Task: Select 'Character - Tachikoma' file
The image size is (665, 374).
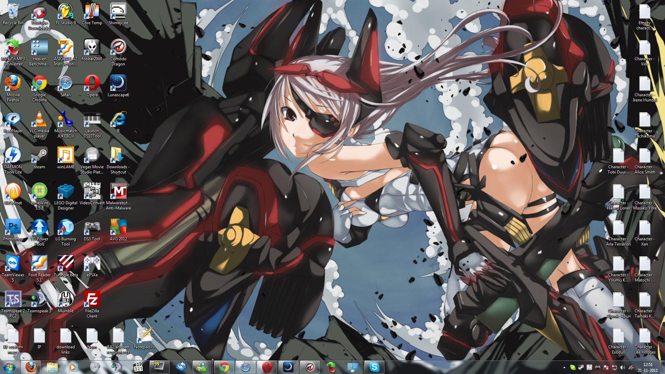Action: pyautogui.click(x=645, y=125)
